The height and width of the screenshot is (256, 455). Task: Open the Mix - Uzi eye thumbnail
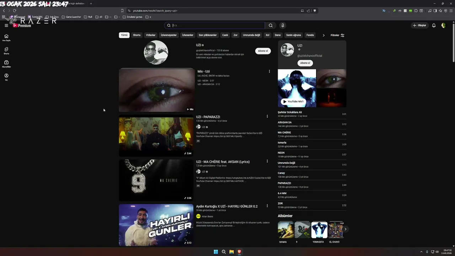point(156,90)
